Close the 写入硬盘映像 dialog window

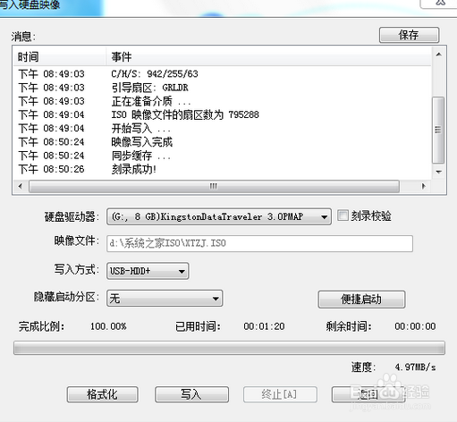click(440, 3)
